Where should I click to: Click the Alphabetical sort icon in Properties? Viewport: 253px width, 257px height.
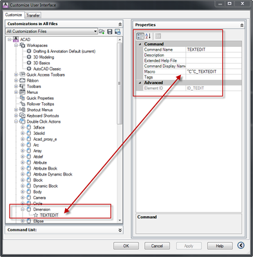(x=148, y=36)
